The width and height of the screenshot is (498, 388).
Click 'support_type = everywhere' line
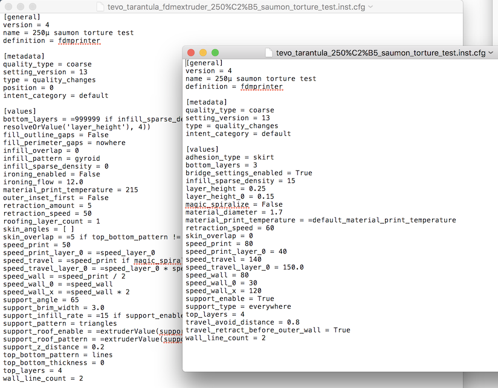pyautogui.click(x=238, y=306)
